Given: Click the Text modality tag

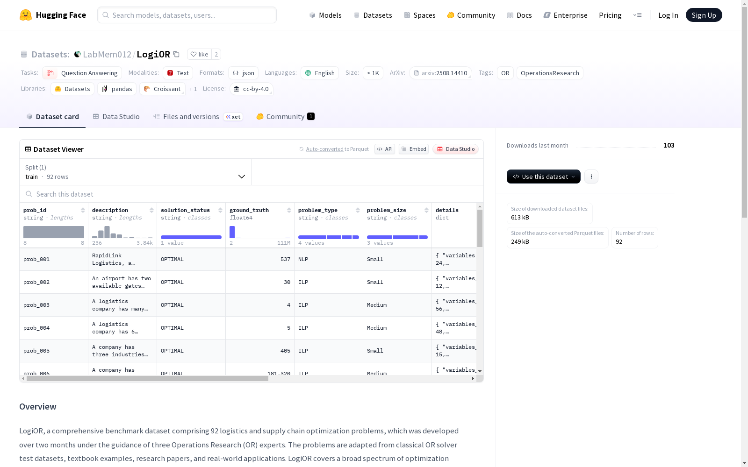Looking at the screenshot, I should pyautogui.click(x=178, y=73).
